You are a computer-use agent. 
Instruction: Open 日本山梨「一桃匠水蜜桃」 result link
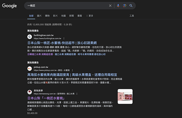click(46, 98)
